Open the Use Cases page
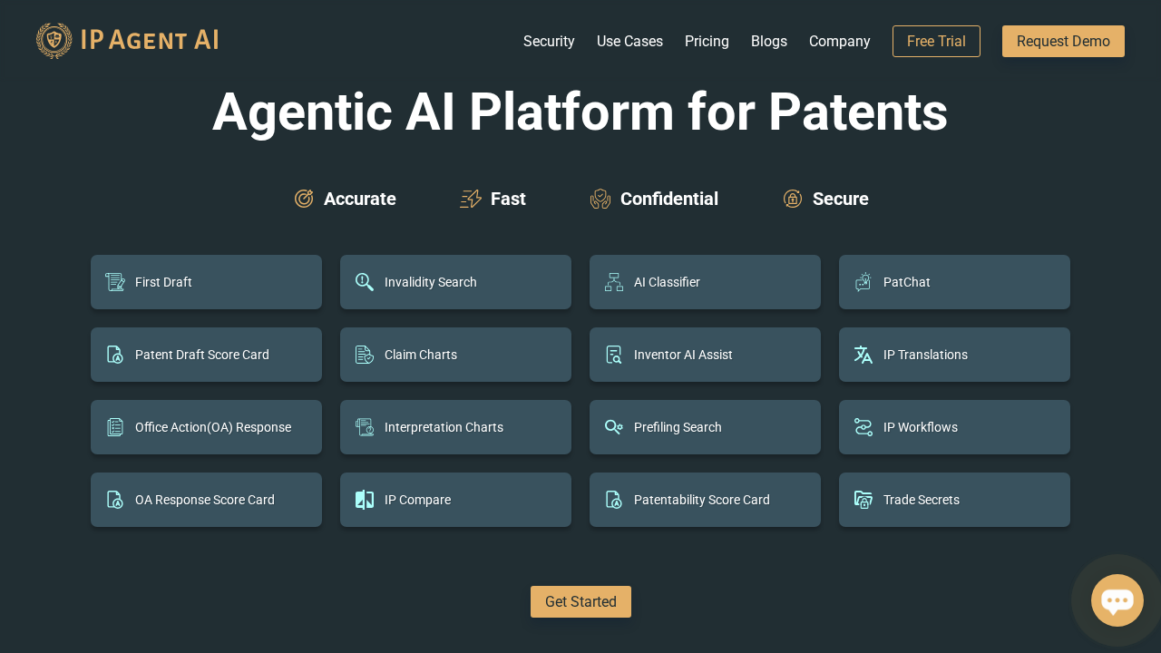Screen dimensions: 1161x653 (x=629, y=41)
